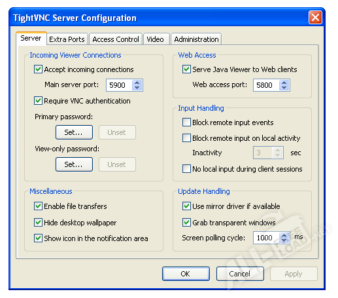The image size is (338, 298).
Task: Click the disabled Inactivity seconds field
Action: (x=263, y=153)
